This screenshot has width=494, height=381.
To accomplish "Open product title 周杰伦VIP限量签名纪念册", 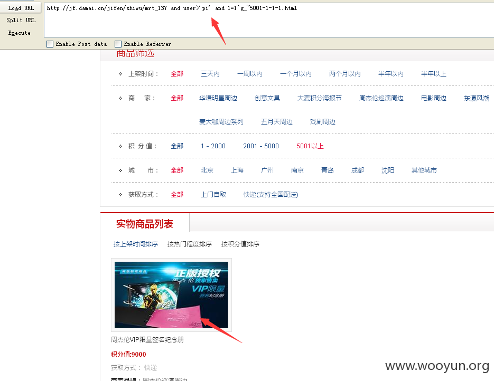I will click(147, 339).
